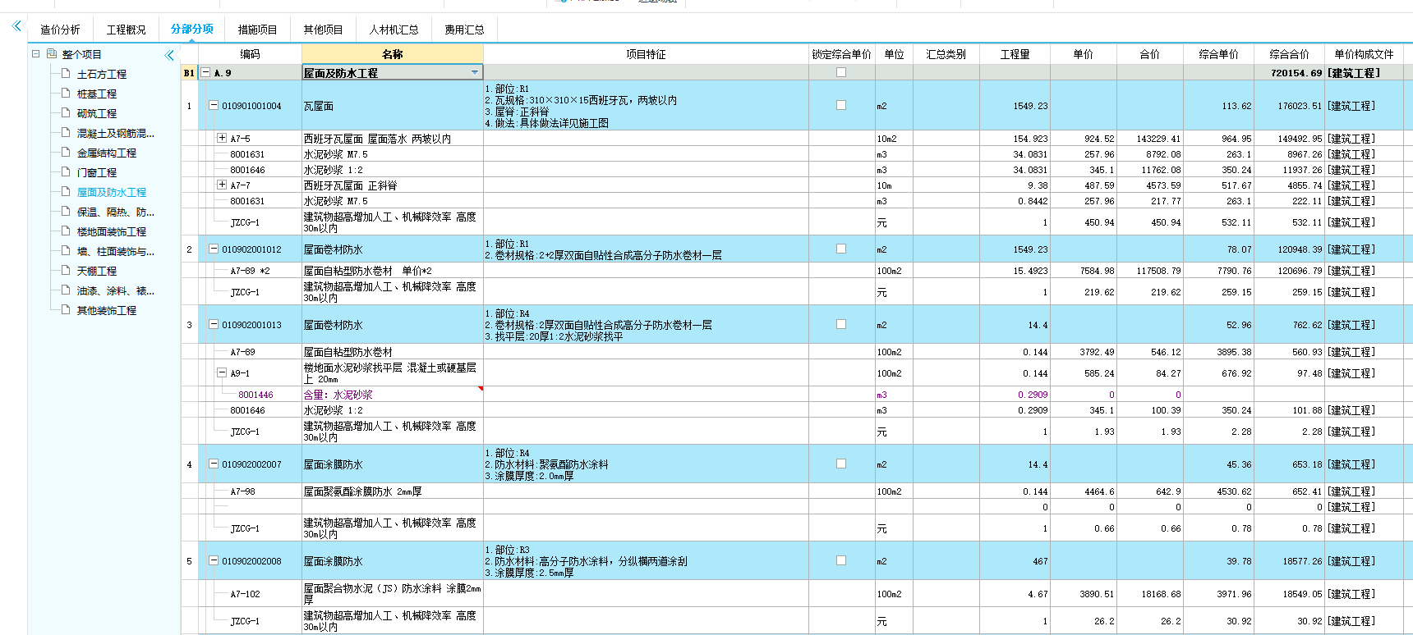Collapse the A.9 section row
Screen dimensions: 1413x635
click(205, 72)
